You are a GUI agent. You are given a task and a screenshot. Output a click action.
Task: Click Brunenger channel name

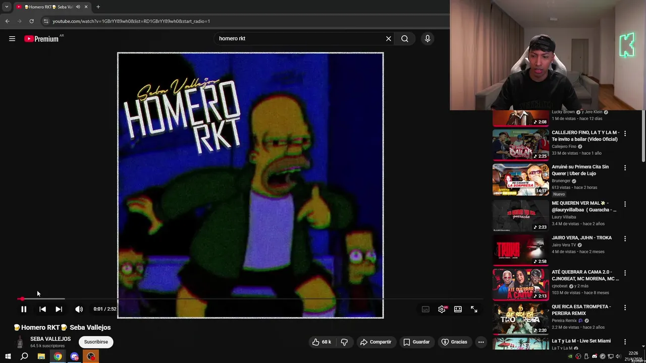click(x=561, y=181)
